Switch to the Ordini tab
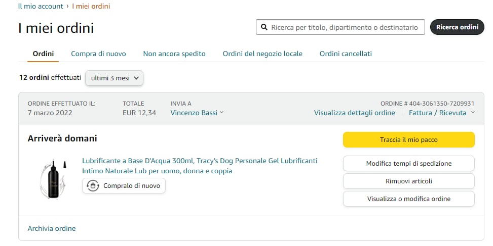Screen dimensions: 493x246 (x=43, y=54)
